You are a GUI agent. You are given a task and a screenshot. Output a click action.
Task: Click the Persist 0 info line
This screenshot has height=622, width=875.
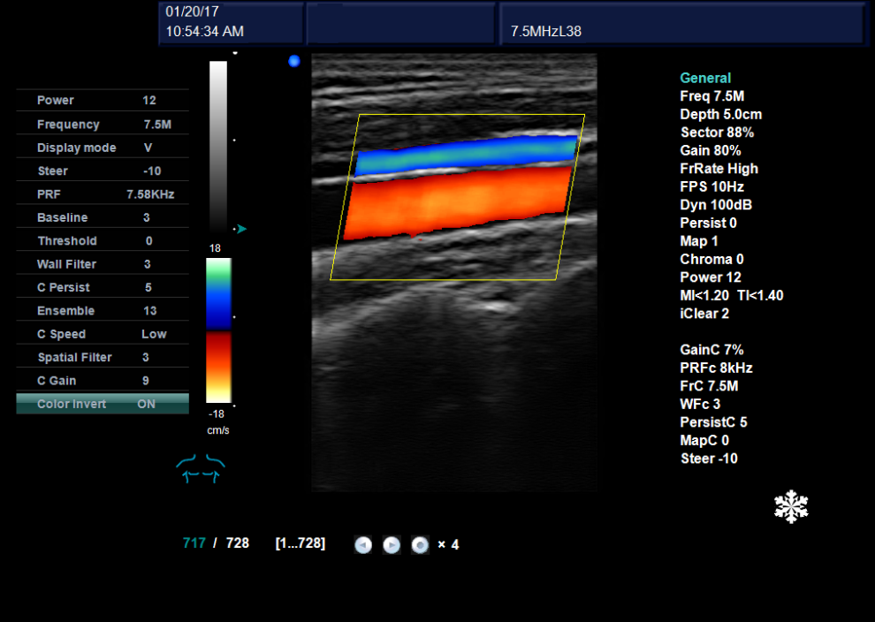click(709, 224)
